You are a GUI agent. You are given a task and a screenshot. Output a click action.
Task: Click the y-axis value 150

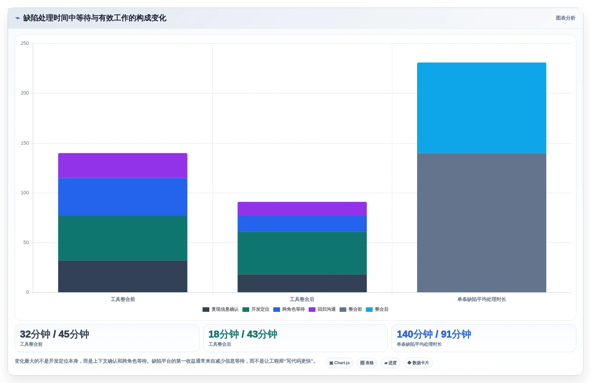25,143
